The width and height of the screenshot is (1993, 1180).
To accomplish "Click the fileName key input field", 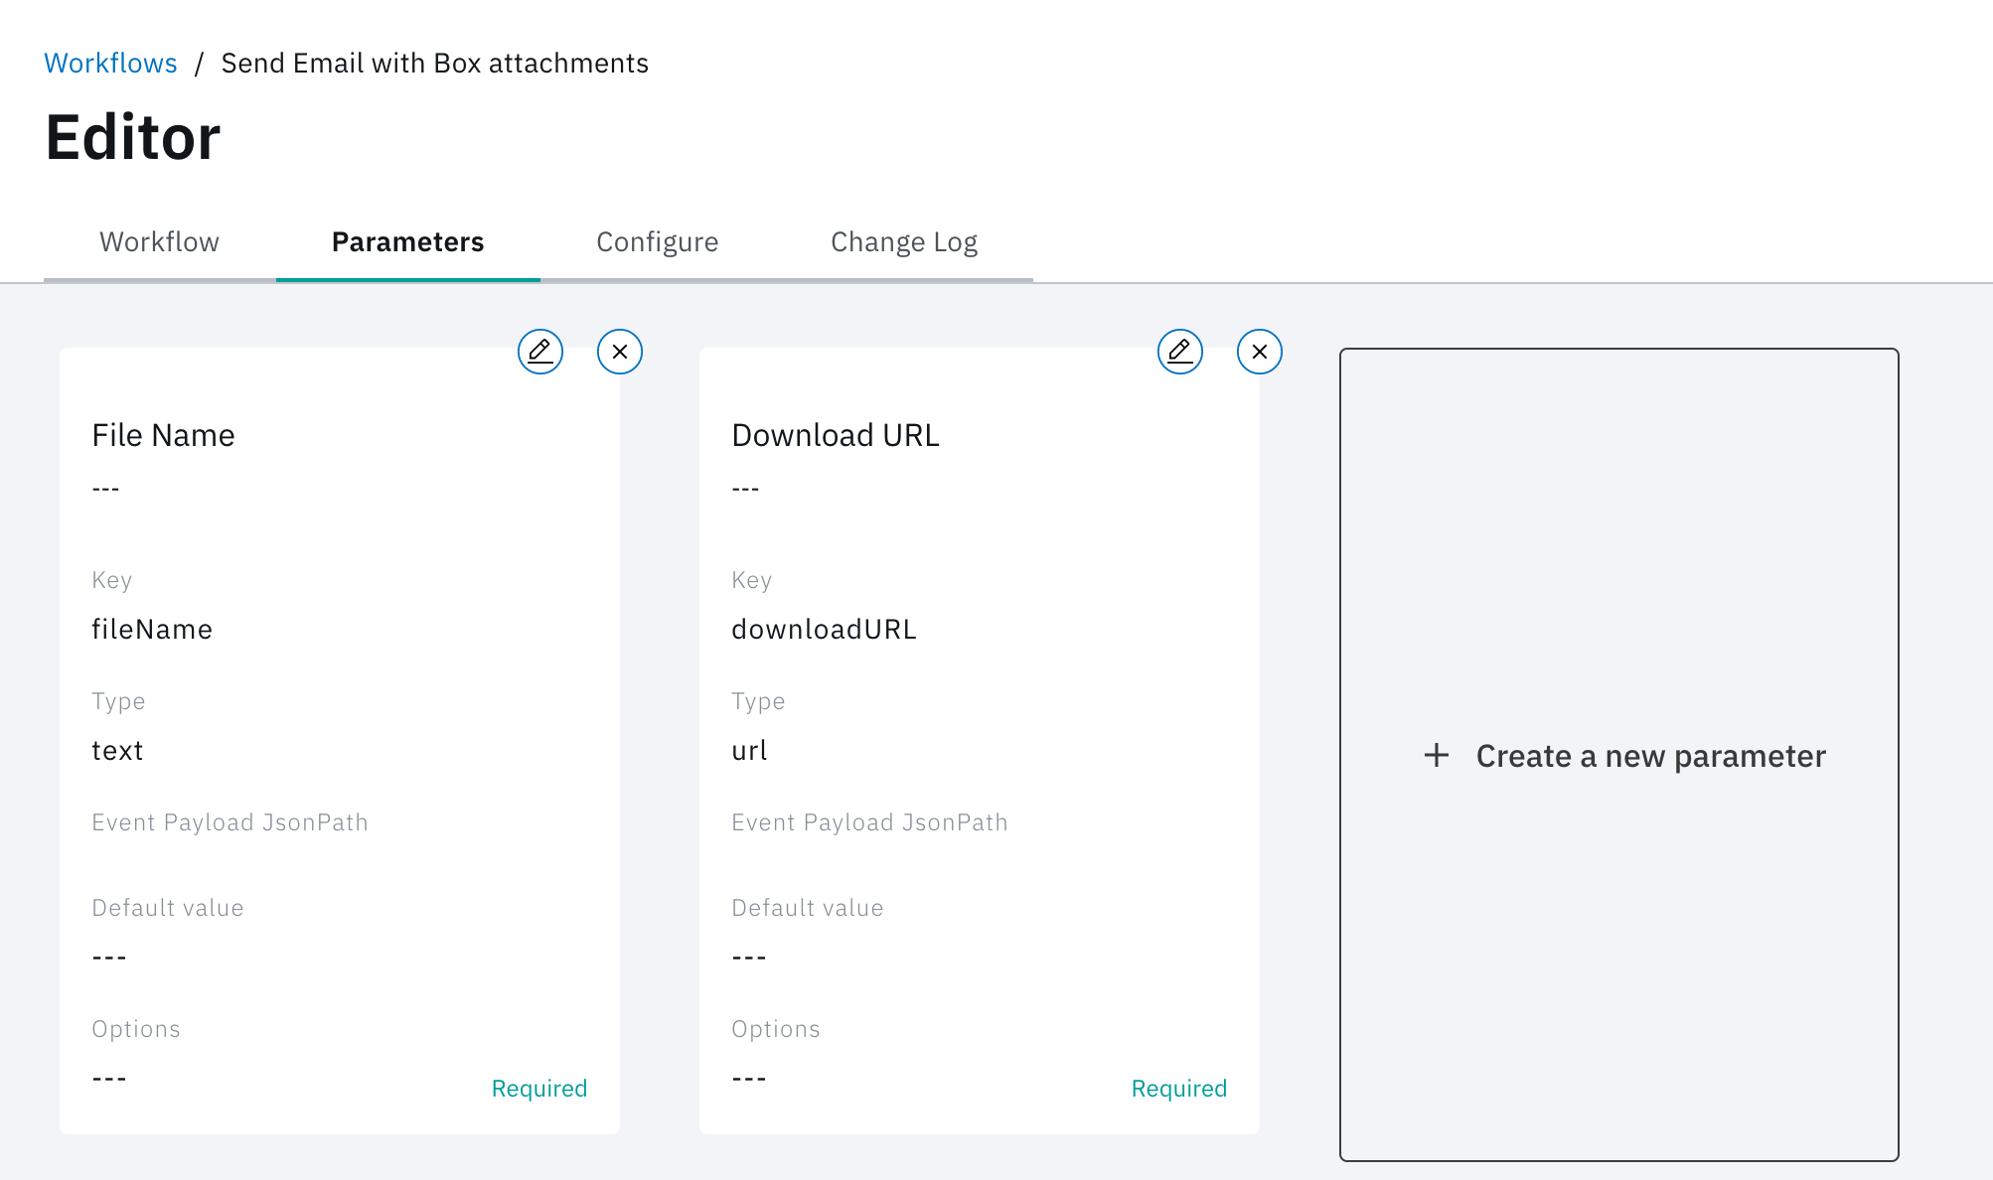I will (x=152, y=628).
